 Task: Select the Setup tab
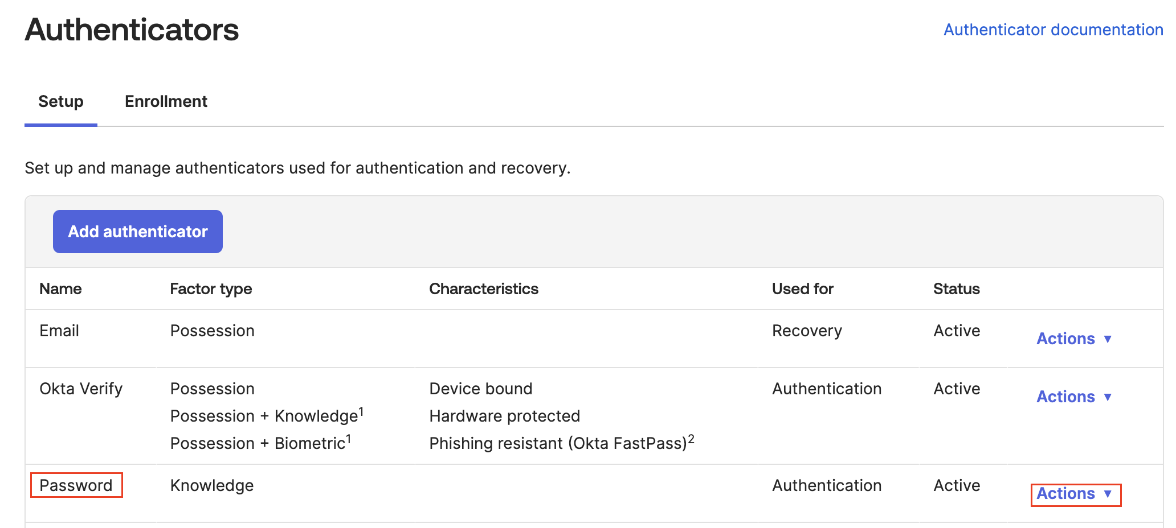tap(60, 101)
